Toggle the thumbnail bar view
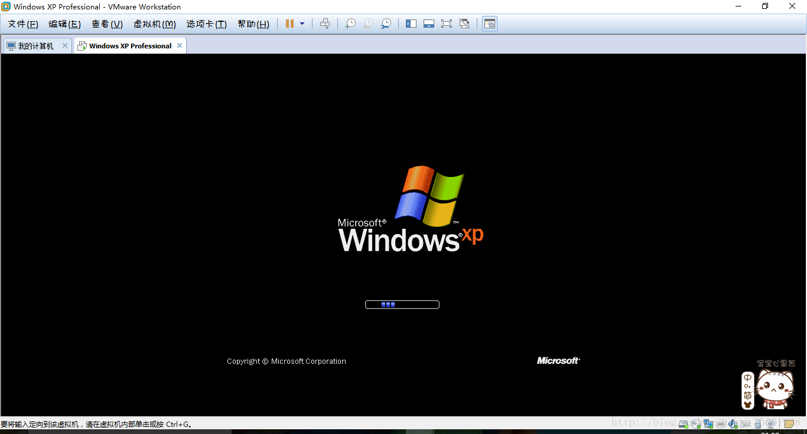 (x=429, y=24)
